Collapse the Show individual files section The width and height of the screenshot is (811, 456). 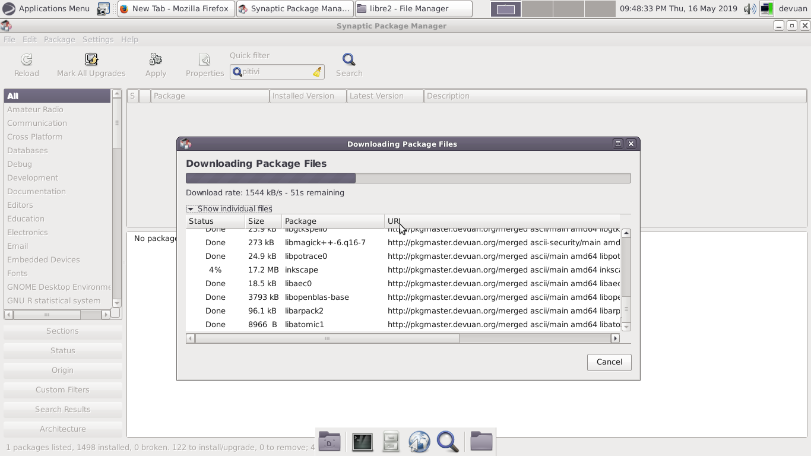click(x=191, y=208)
